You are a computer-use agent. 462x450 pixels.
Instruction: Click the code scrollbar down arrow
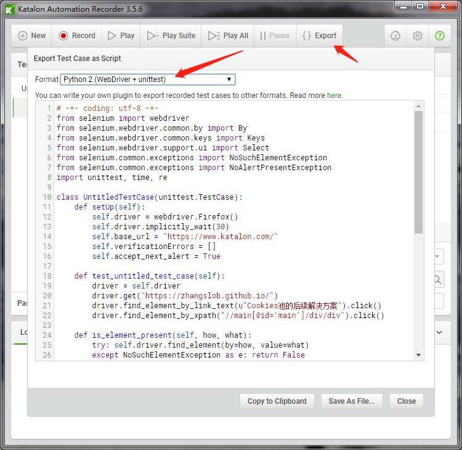coord(418,355)
